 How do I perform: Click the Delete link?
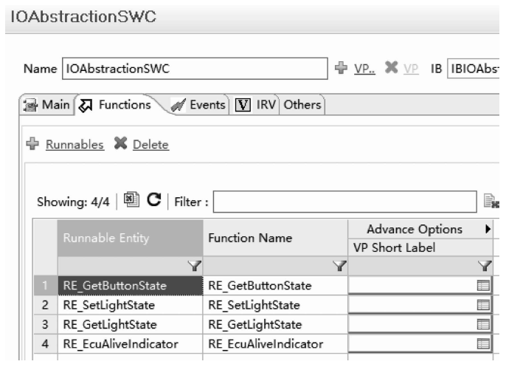tap(150, 145)
